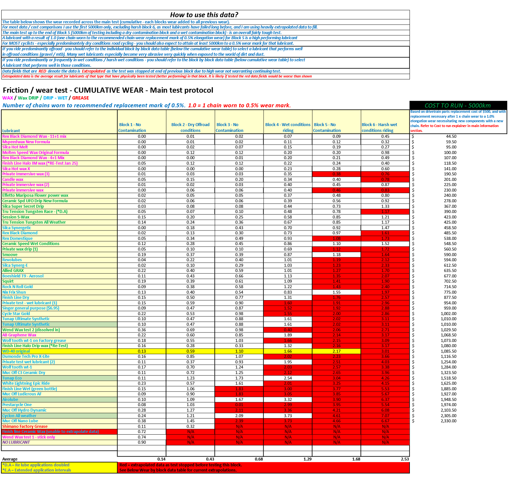
Task: Select the "COST TO RUN - 5000km" header
Action: point(458,106)
